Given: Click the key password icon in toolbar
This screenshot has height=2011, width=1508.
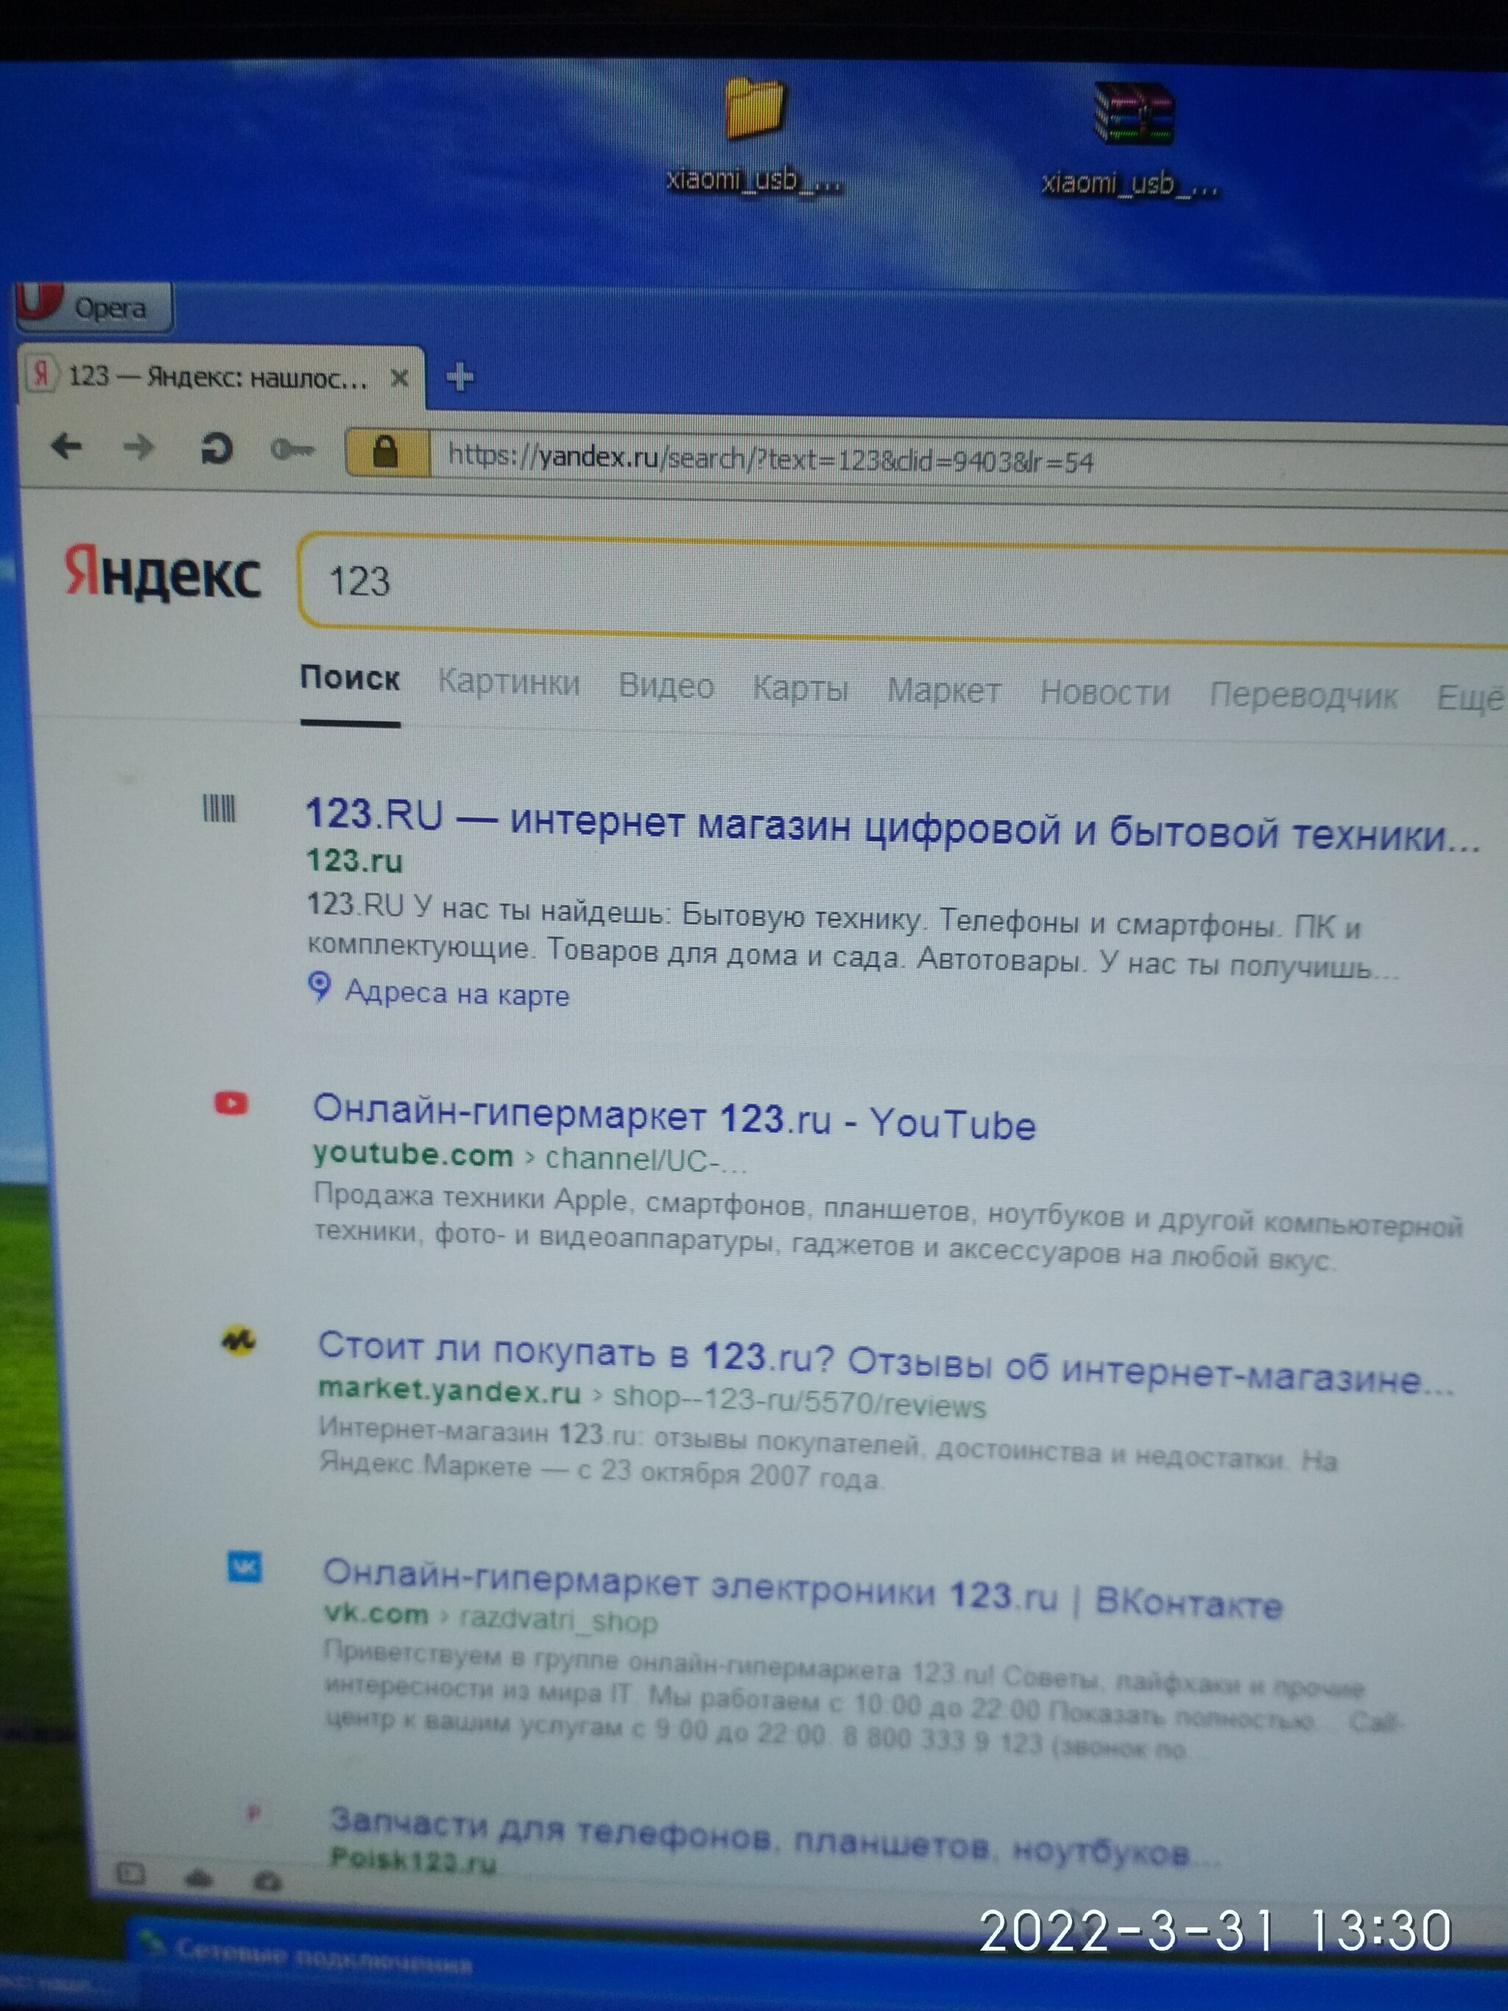Looking at the screenshot, I should pyautogui.click(x=293, y=449).
